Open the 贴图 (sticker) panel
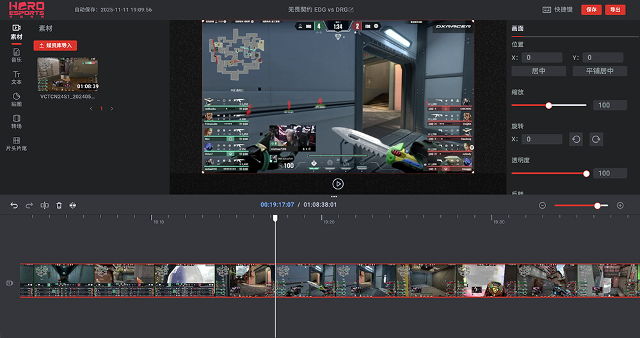This screenshot has height=338, width=640. pos(16,99)
